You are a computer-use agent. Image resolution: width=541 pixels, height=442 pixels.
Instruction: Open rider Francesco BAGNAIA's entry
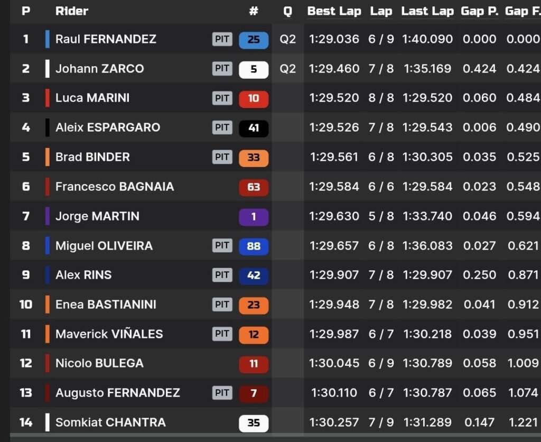[x=115, y=187]
